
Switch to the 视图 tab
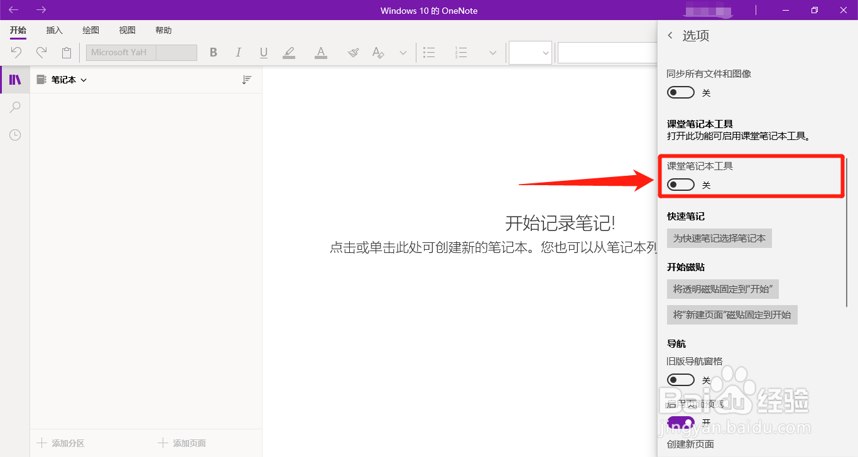(128, 30)
